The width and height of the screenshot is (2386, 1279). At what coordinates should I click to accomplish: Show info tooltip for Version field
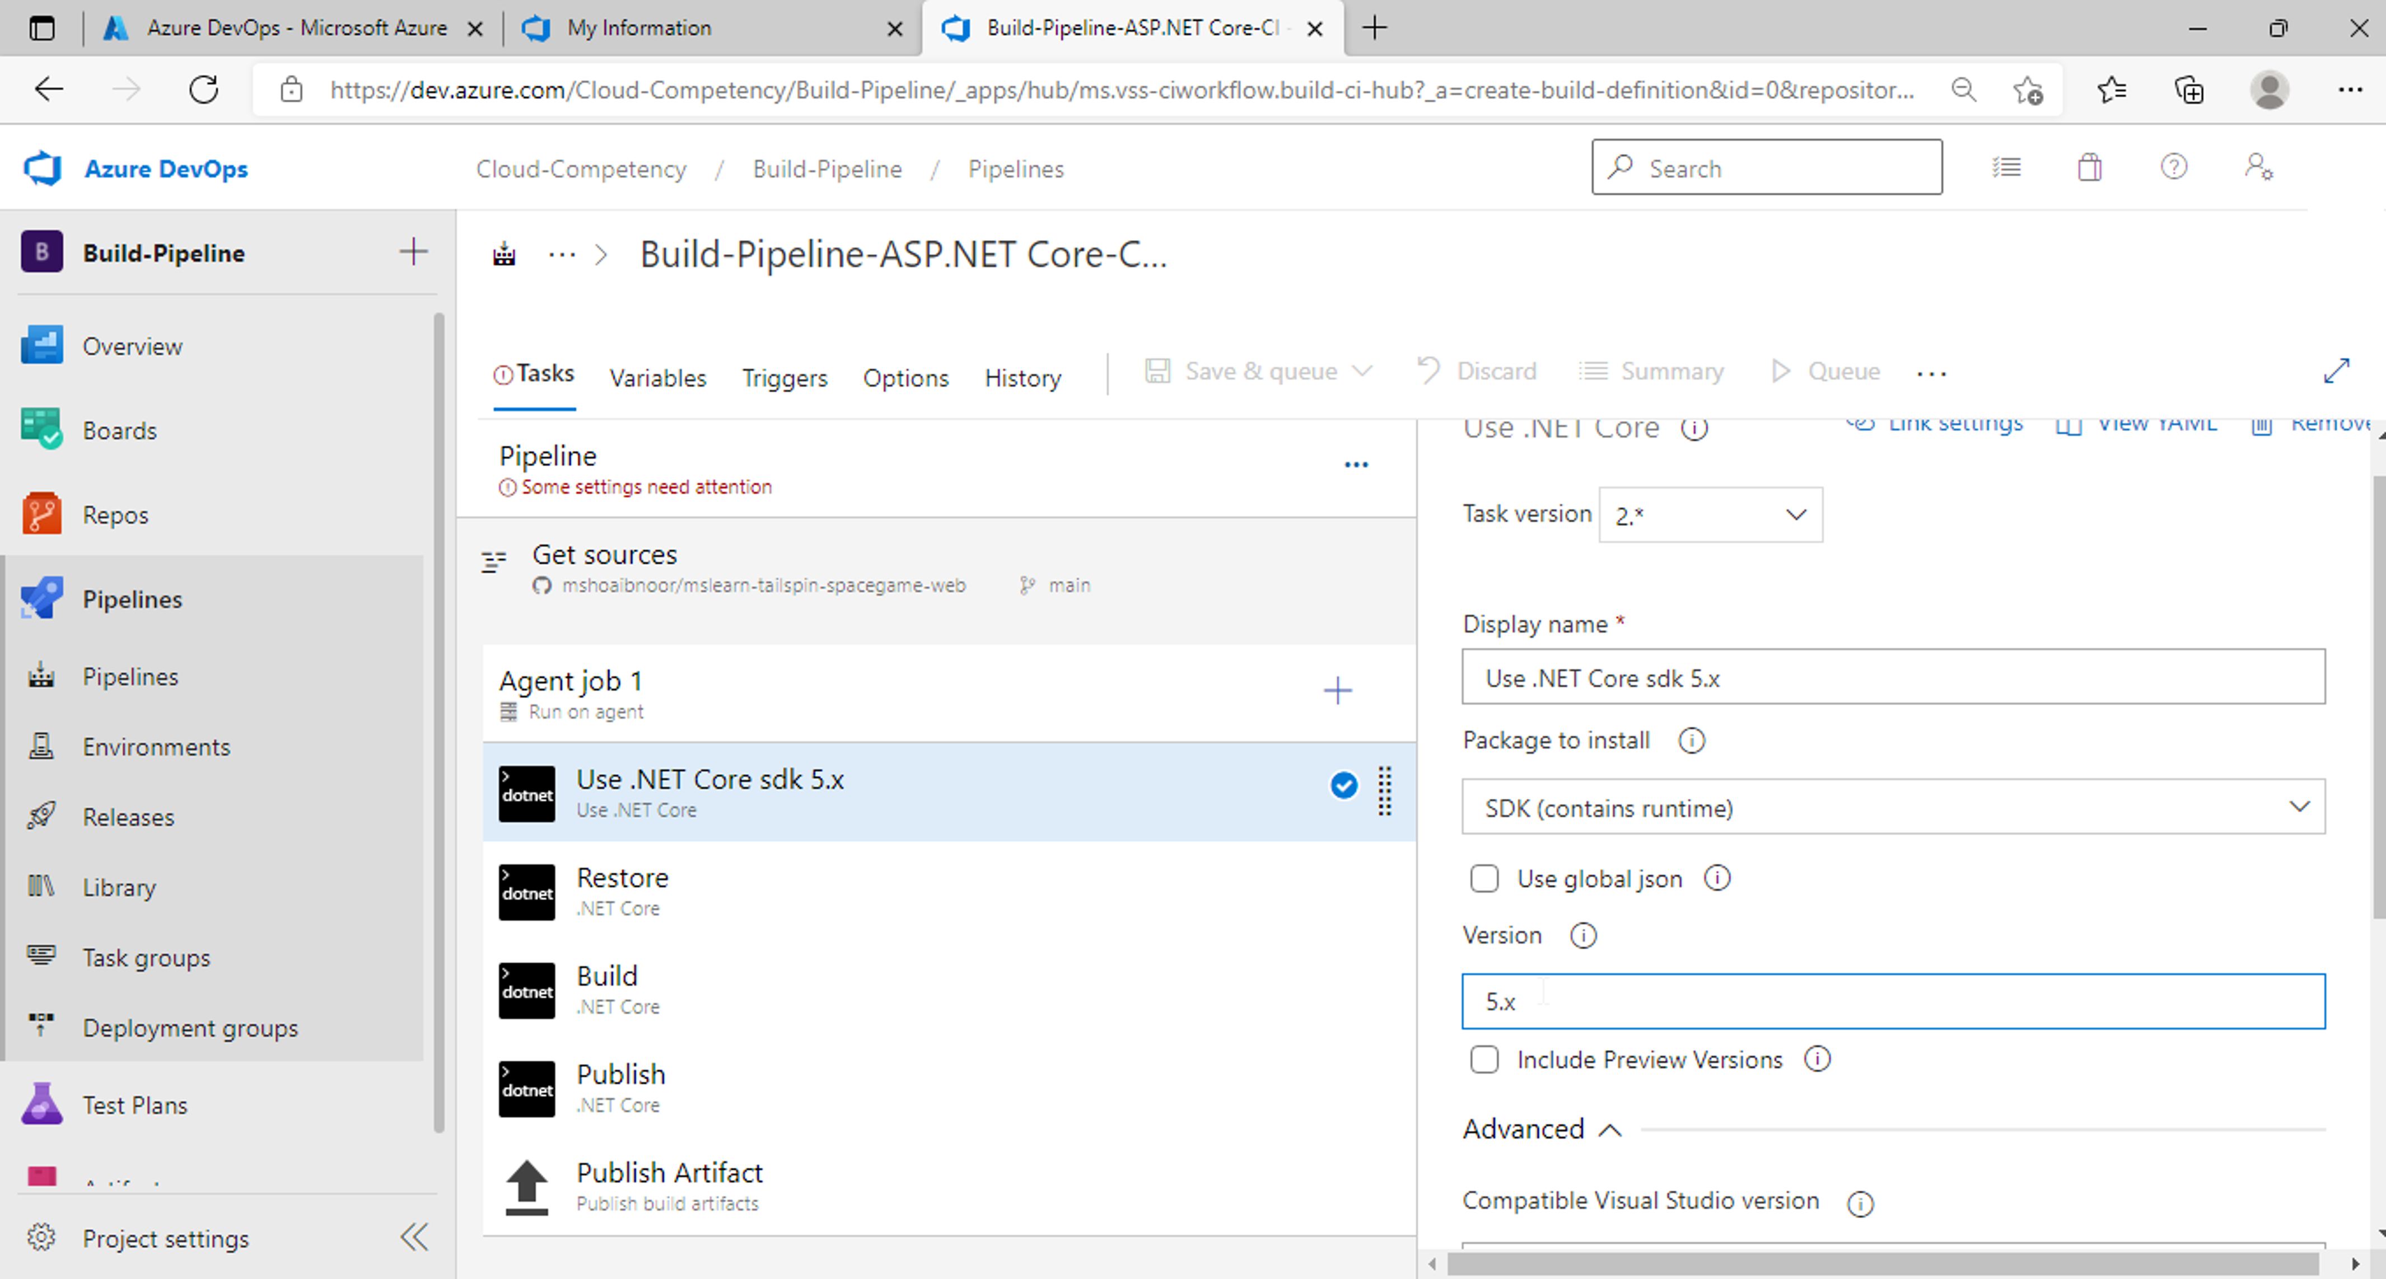click(1583, 935)
